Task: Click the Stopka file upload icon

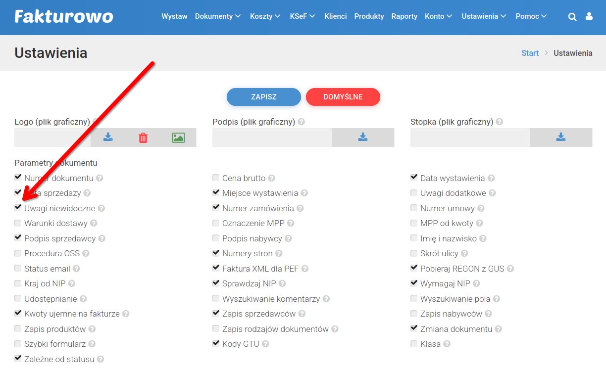Action: click(560, 138)
